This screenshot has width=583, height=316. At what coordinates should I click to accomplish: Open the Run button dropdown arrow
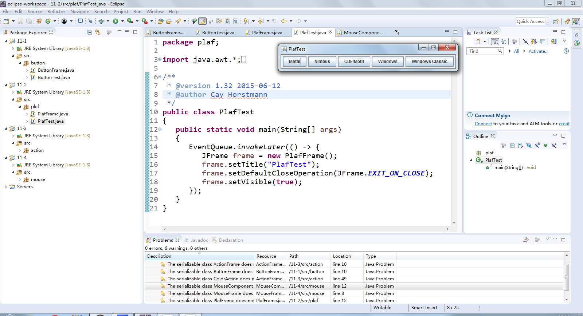(122, 21)
